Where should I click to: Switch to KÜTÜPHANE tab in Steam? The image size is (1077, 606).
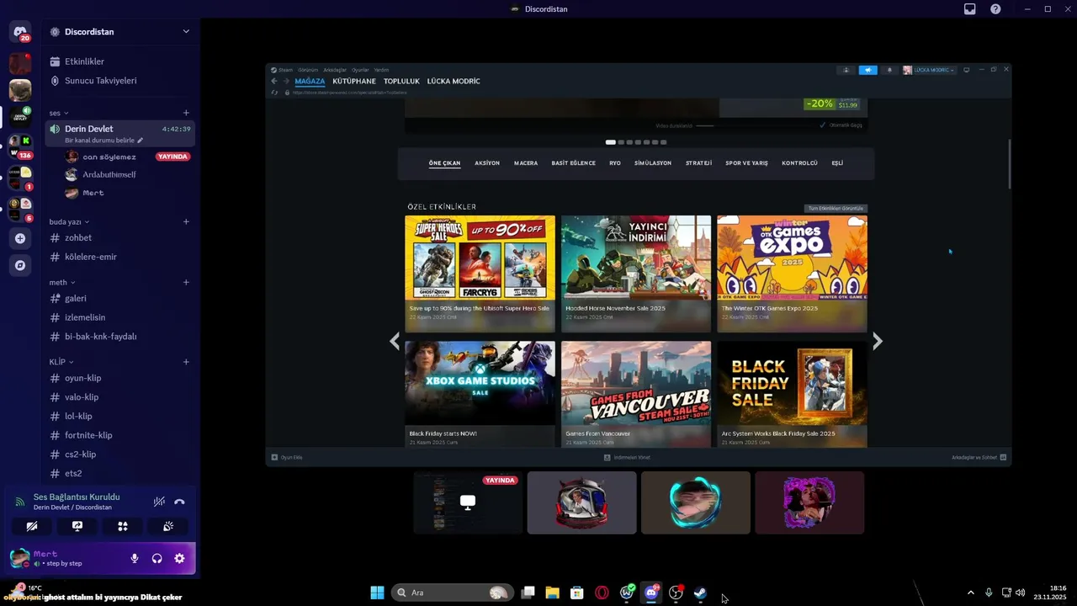(354, 81)
